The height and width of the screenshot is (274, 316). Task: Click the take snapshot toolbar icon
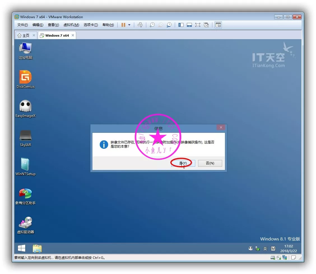click(152, 25)
